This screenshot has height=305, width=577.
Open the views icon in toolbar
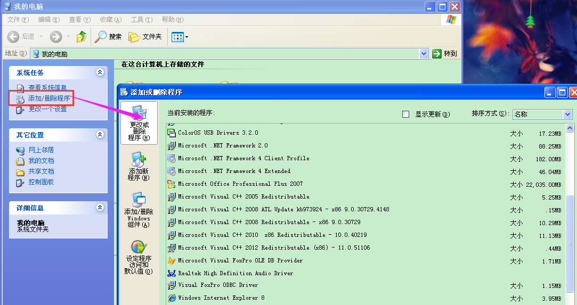tap(177, 37)
